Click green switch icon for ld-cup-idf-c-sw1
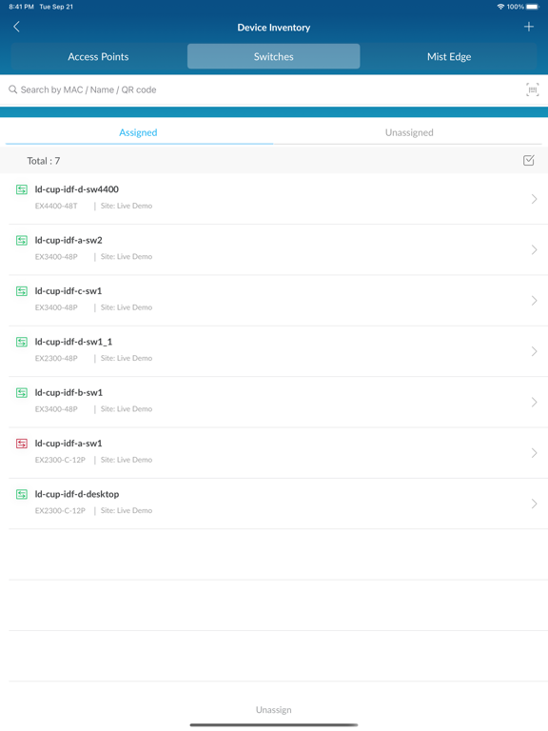The width and height of the screenshot is (548, 731). click(22, 291)
